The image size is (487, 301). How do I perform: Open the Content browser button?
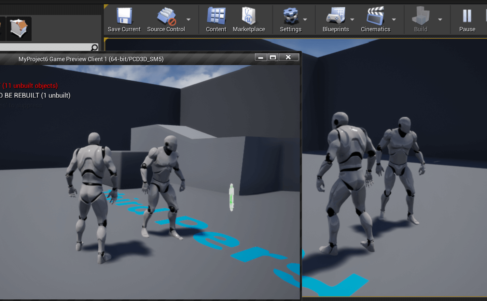coord(216,20)
